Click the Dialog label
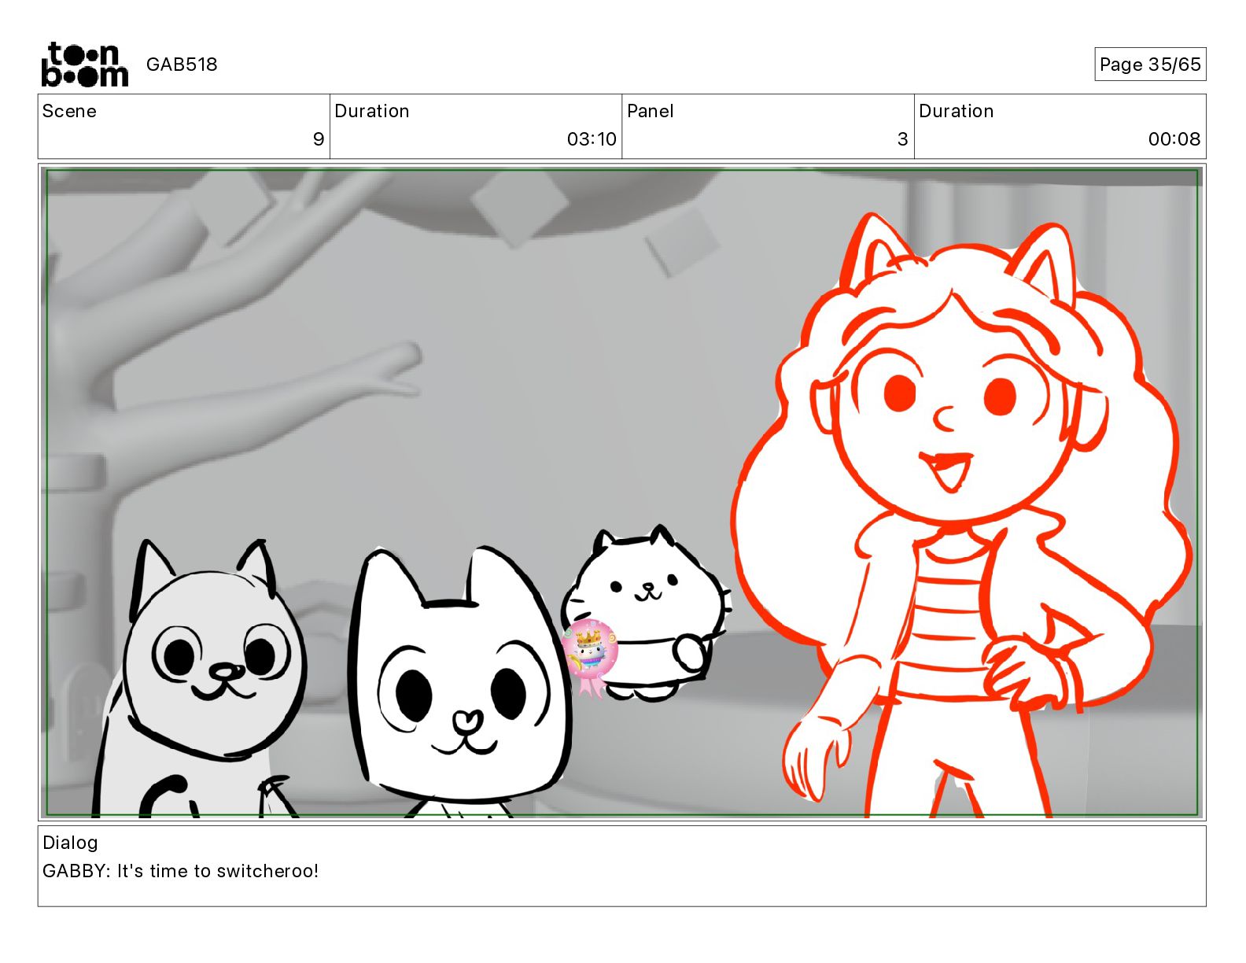1246x963 pixels. pyautogui.click(x=70, y=843)
